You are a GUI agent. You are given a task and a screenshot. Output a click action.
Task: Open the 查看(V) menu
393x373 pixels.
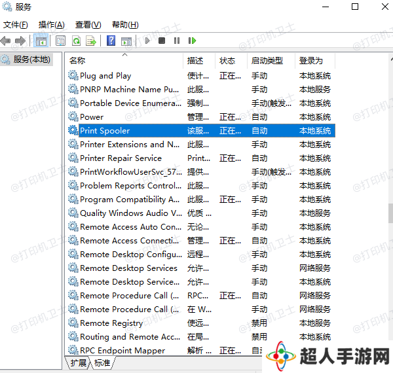click(88, 25)
